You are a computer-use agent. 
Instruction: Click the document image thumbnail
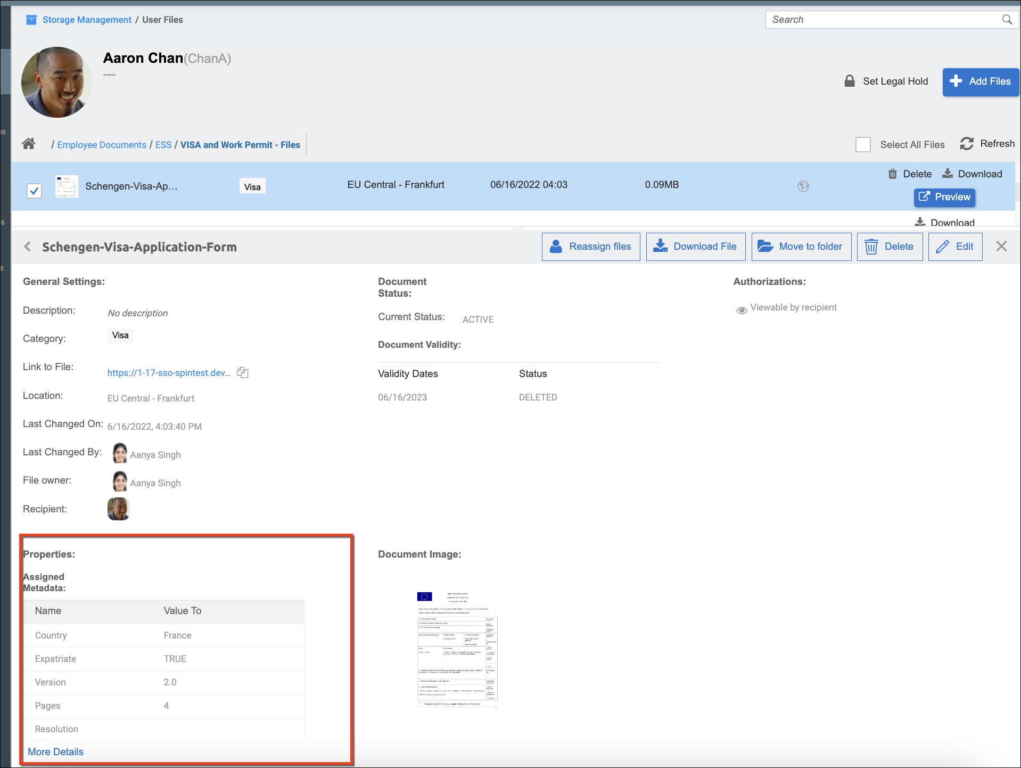click(x=457, y=650)
